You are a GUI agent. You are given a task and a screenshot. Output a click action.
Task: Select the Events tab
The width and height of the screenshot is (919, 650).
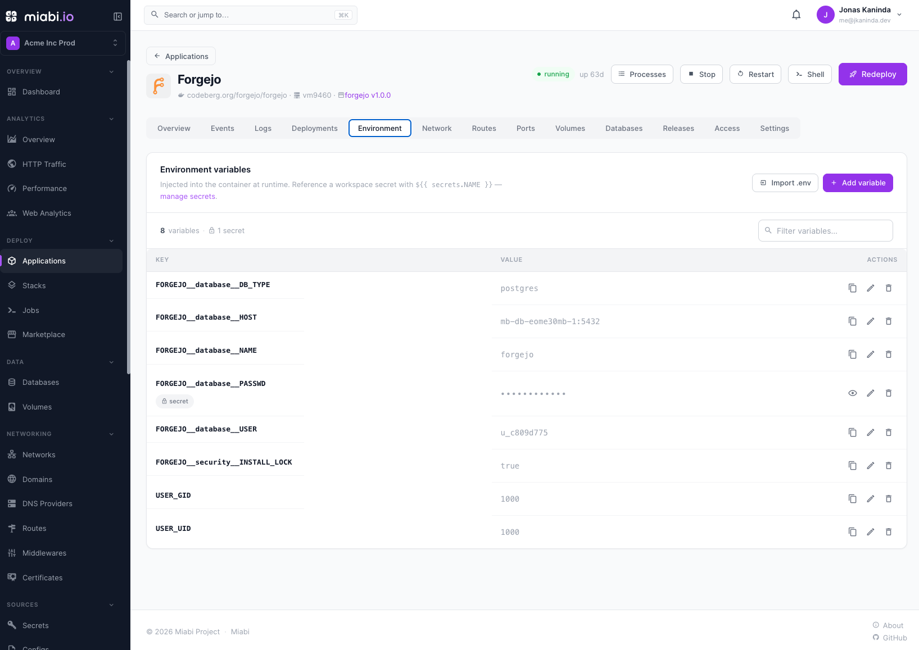pos(223,128)
